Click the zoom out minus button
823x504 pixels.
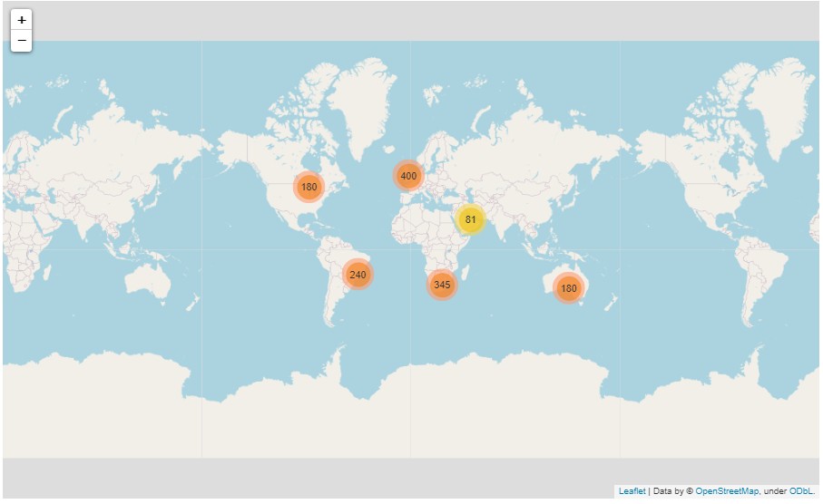(21, 41)
